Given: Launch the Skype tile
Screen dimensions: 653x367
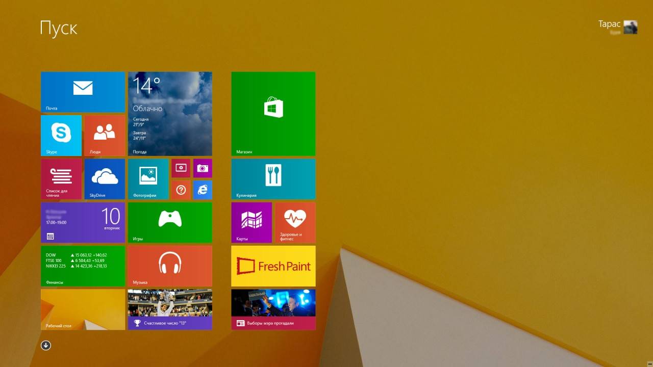Looking at the screenshot, I should pyautogui.click(x=61, y=135).
